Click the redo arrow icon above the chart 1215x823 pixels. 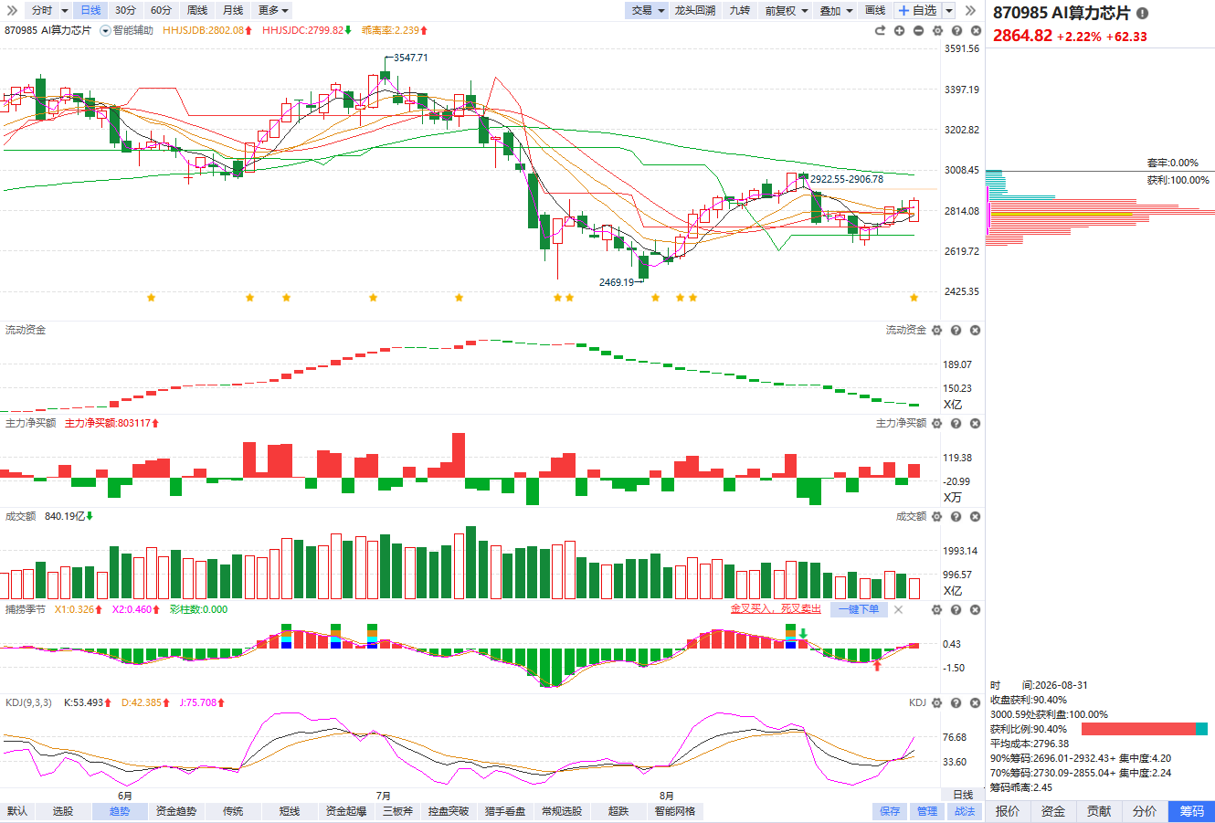880,30
